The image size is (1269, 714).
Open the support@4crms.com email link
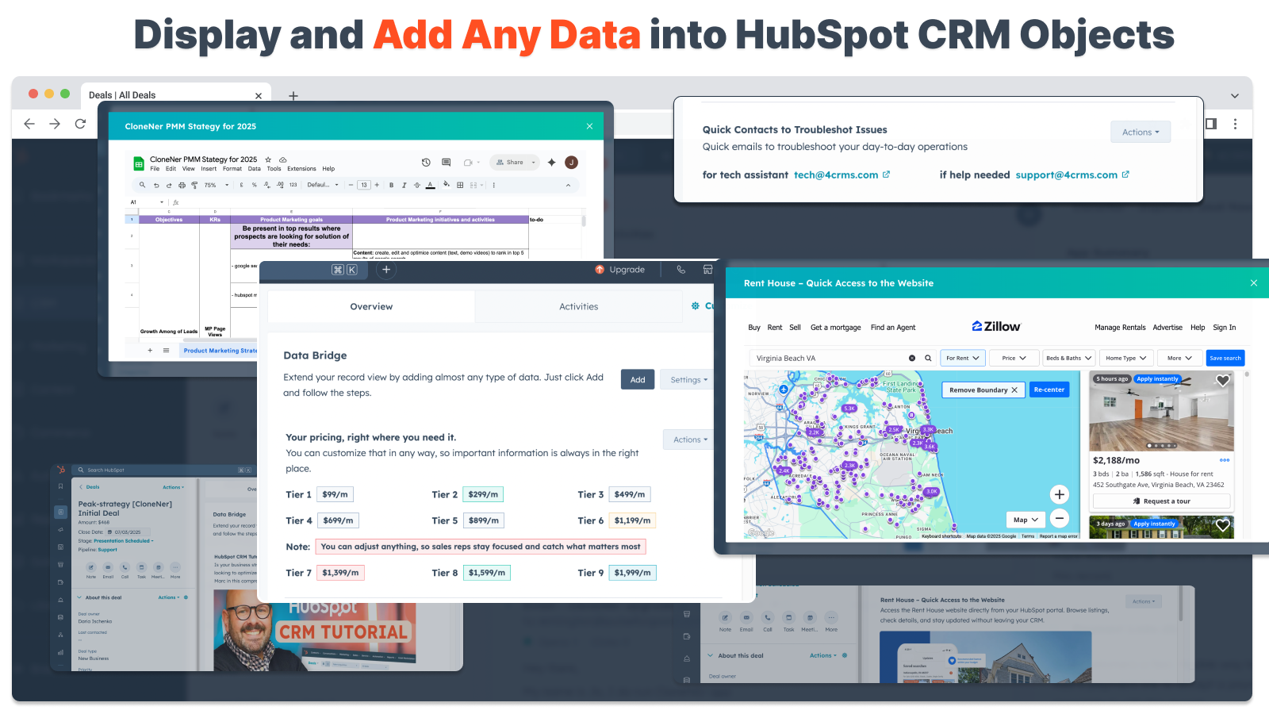point(1067,175)
